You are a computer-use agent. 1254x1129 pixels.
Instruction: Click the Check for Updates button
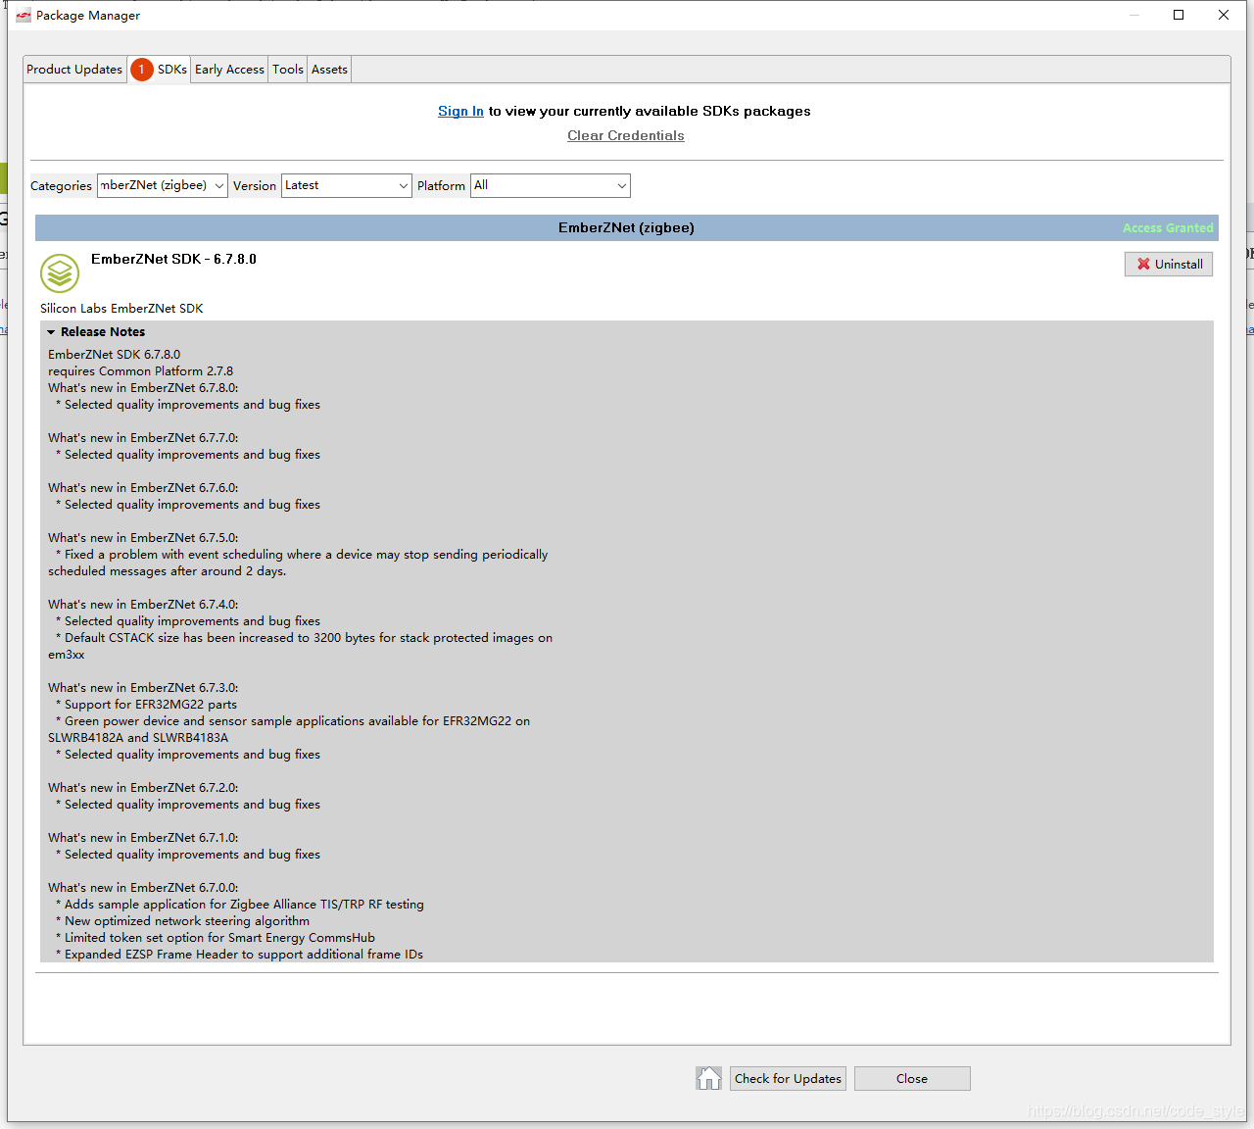(788, 1078)
